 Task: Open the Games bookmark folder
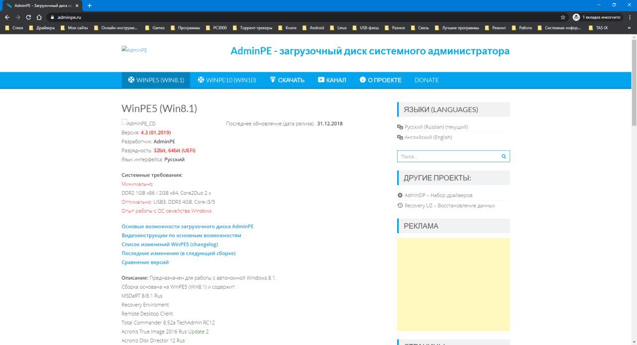pos(155,28)
